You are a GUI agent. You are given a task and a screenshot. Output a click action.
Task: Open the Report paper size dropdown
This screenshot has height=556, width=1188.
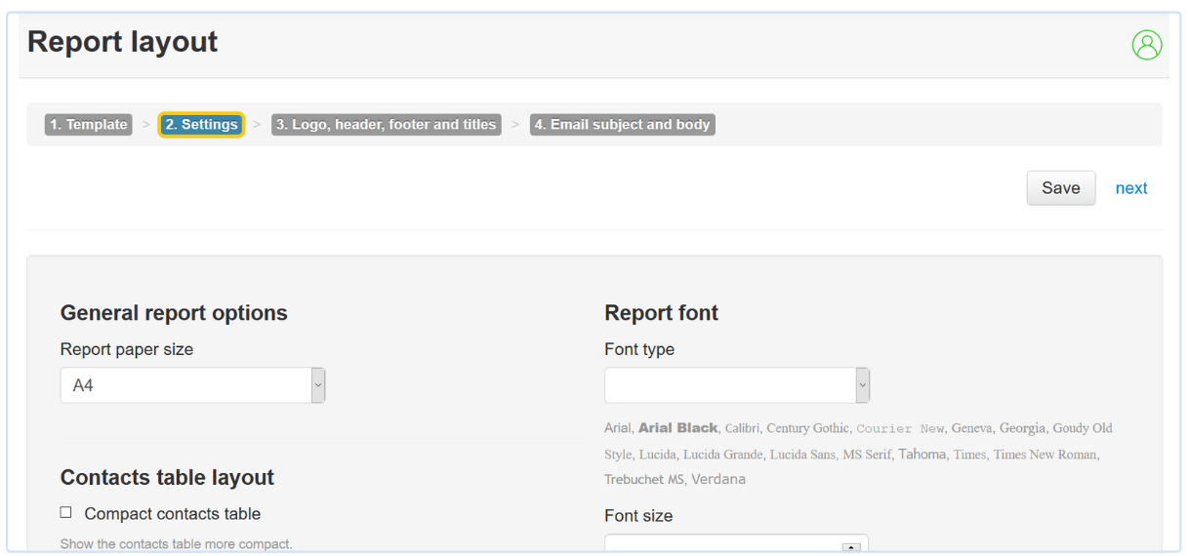coord(192,385)
